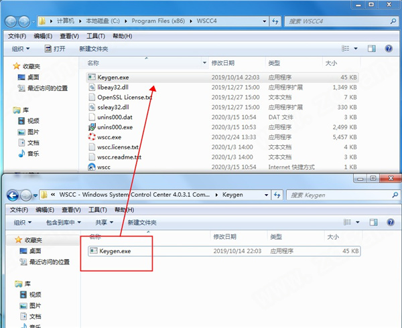
Task: Refresh the WSCC4 window address bar
Action: 275,21
